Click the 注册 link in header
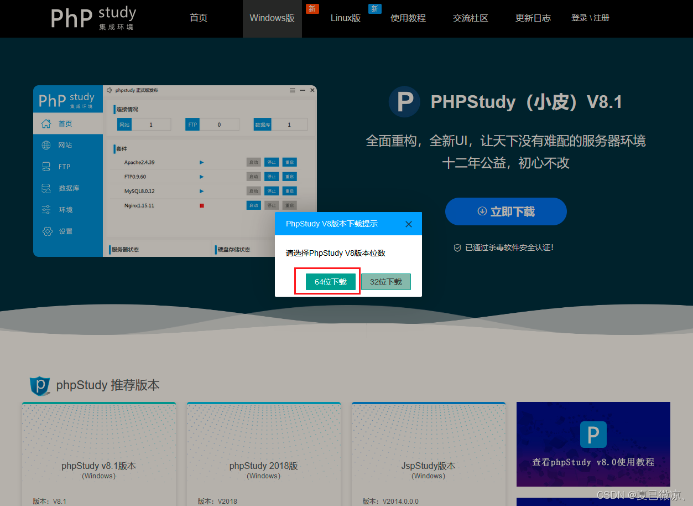Image resolution: width=693 pixels, height=506 pixels. tap(602, 18)
